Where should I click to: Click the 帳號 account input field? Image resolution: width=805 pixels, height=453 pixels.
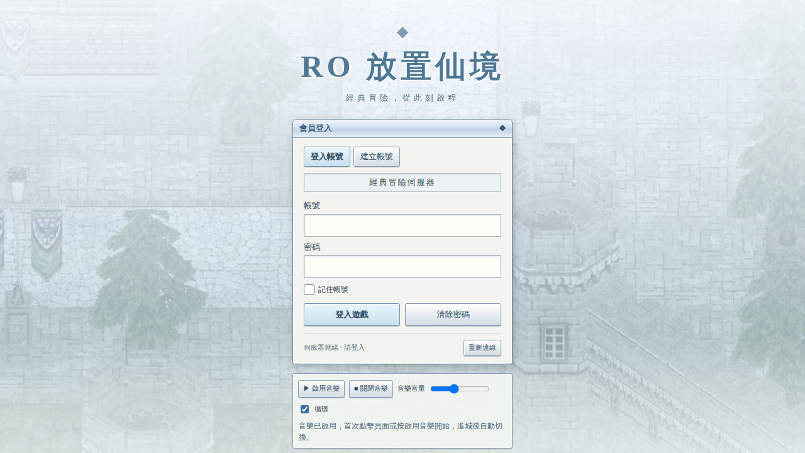402,225
